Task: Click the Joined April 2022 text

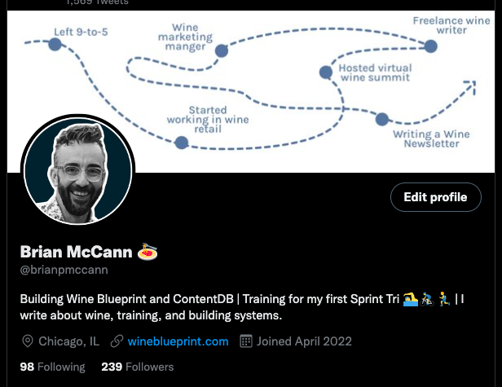Action: click(304, 341)
